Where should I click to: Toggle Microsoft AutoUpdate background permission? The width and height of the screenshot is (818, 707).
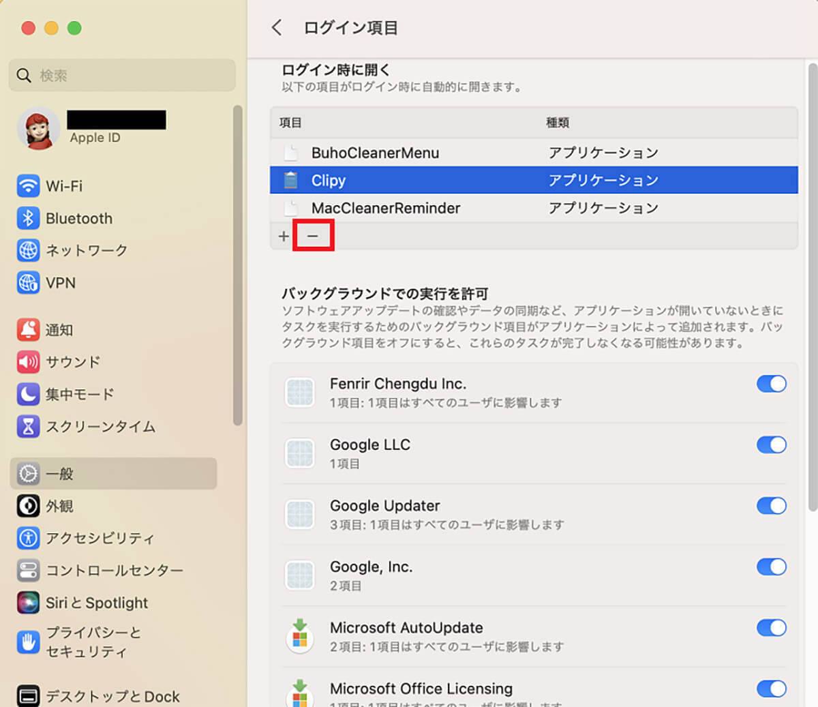pos(771,628)
